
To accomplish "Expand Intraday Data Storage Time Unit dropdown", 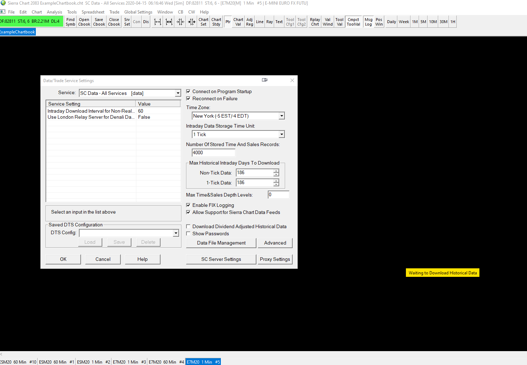I will tap(282, 134).
